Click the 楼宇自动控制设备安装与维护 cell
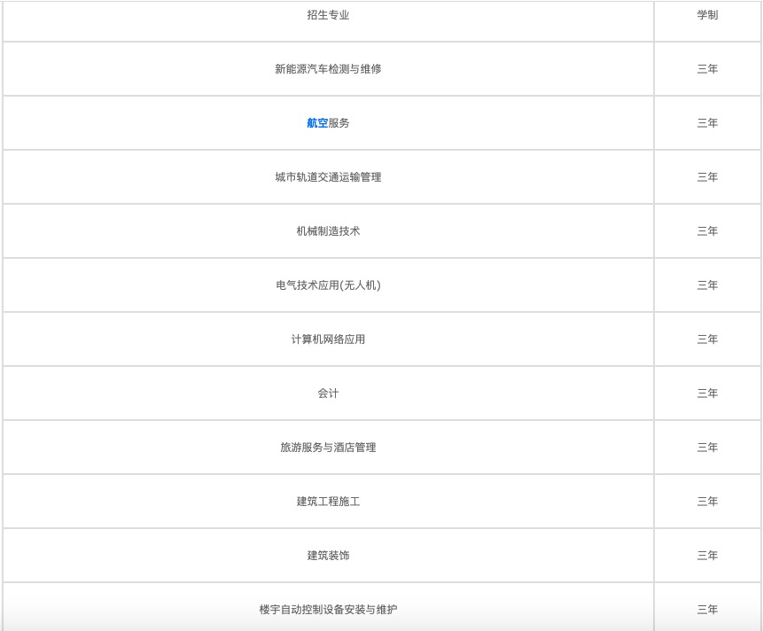The image size is (763, 631). [328, 609]
